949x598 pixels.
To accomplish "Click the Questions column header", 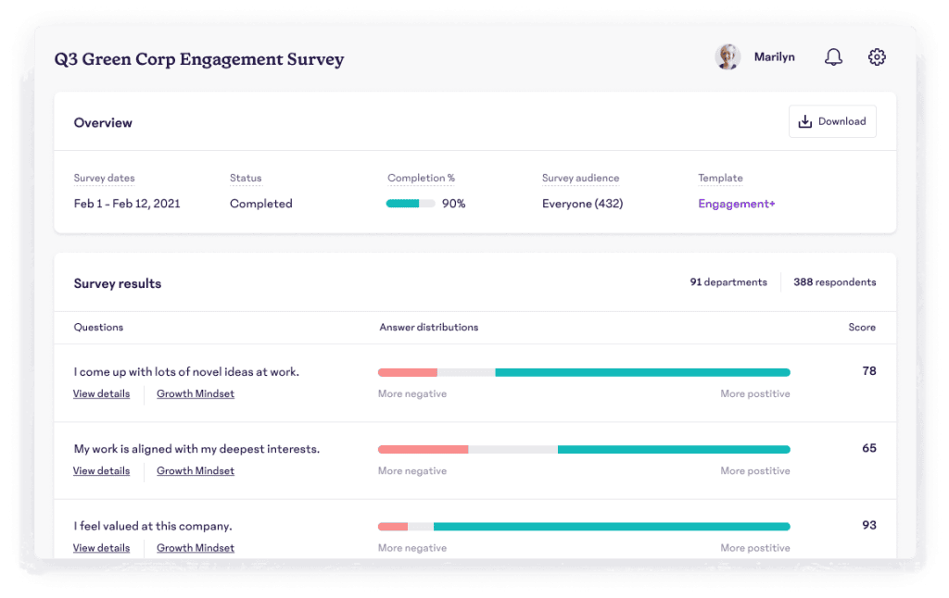I will (x=98, y=327).
